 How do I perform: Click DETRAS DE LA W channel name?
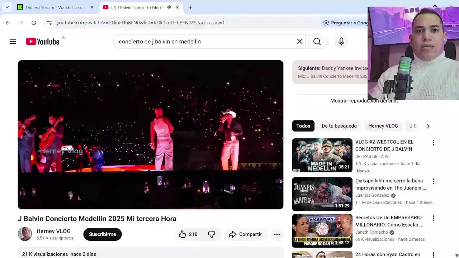372,157
